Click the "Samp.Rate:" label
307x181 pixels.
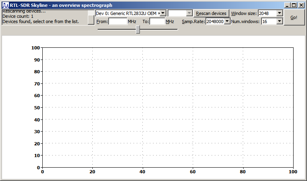click(193, 21)
